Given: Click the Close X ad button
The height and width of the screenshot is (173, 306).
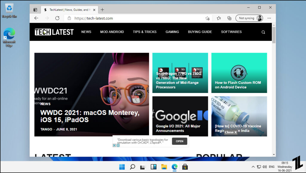Looking at the screenshot, I should (x=231, y=132).
